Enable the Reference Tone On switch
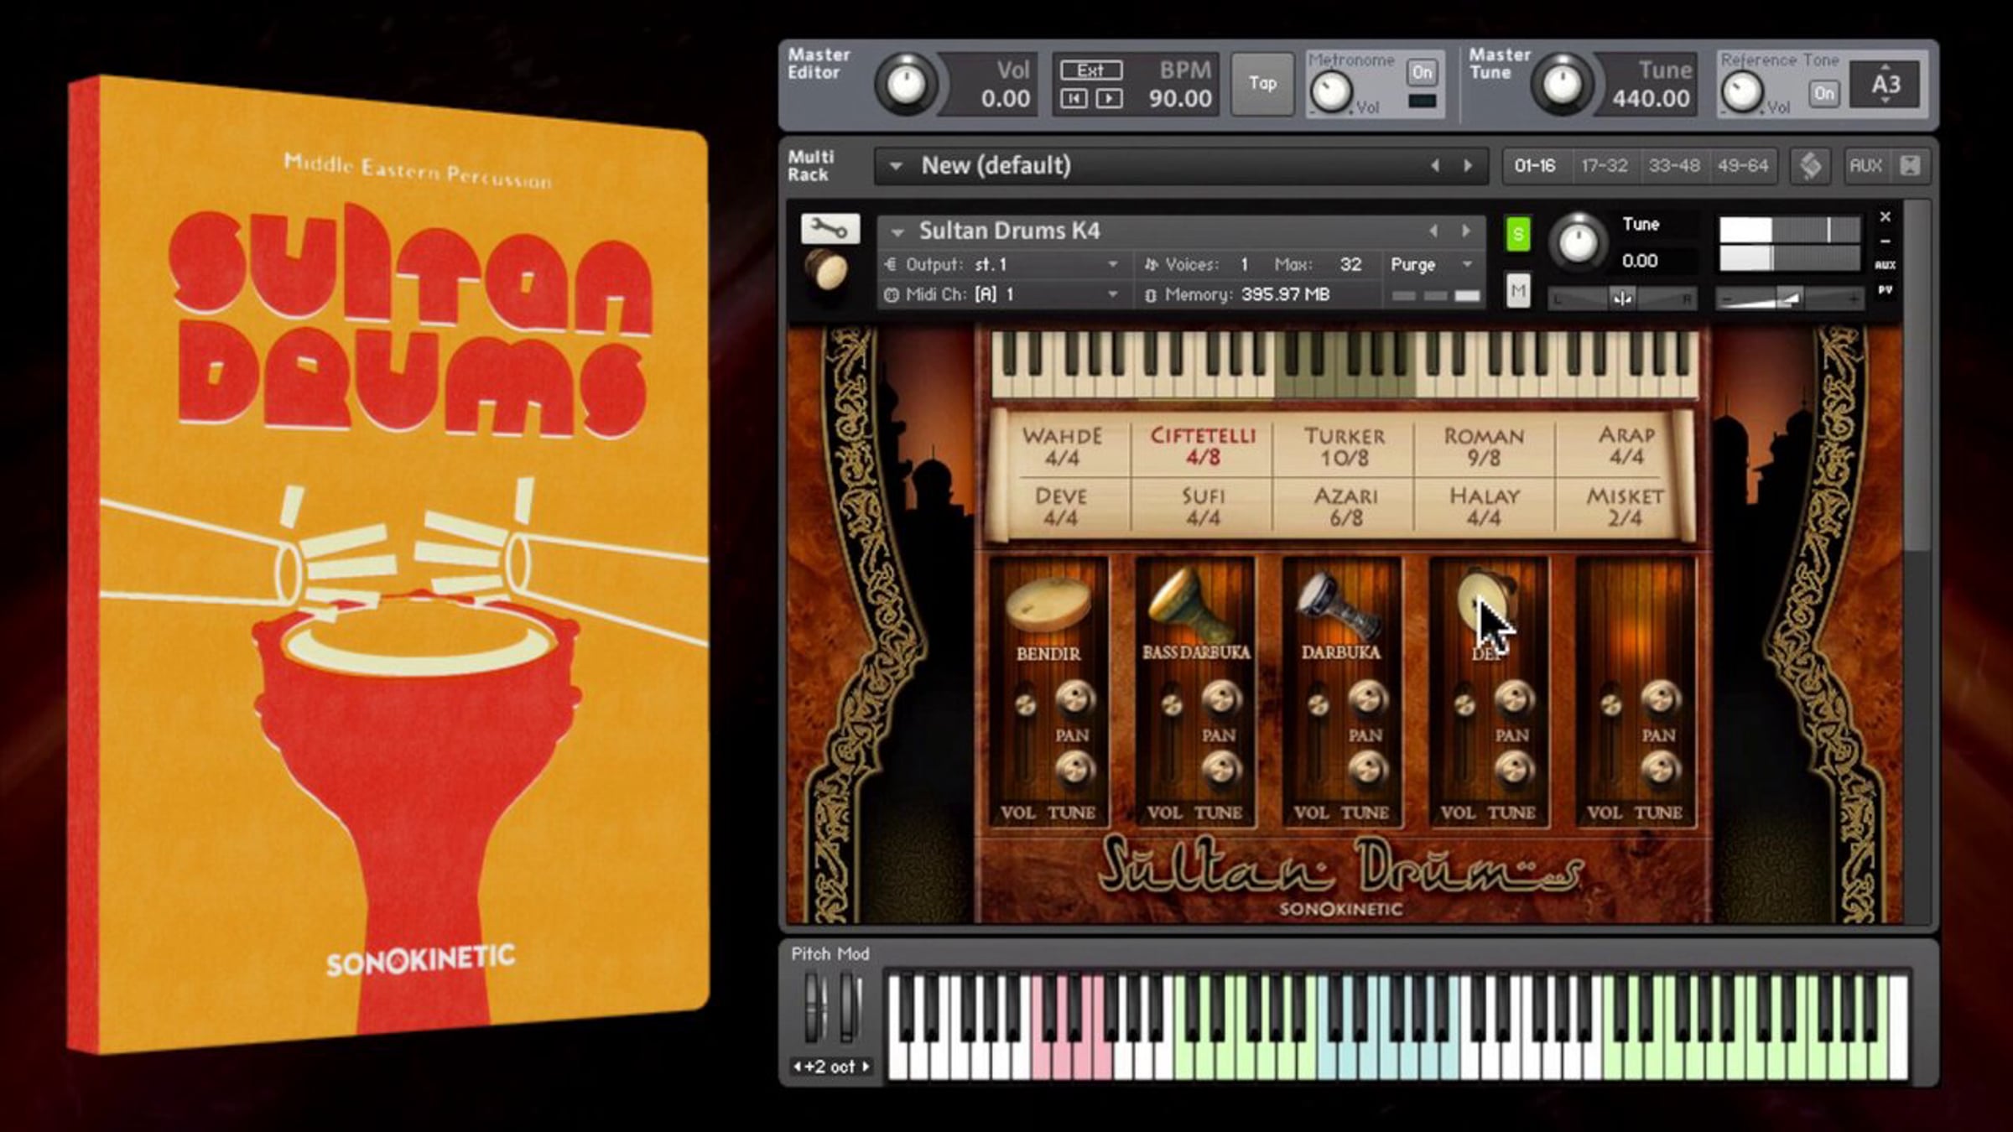This screenshot has height=1132, width=2013. point(1824,93)
